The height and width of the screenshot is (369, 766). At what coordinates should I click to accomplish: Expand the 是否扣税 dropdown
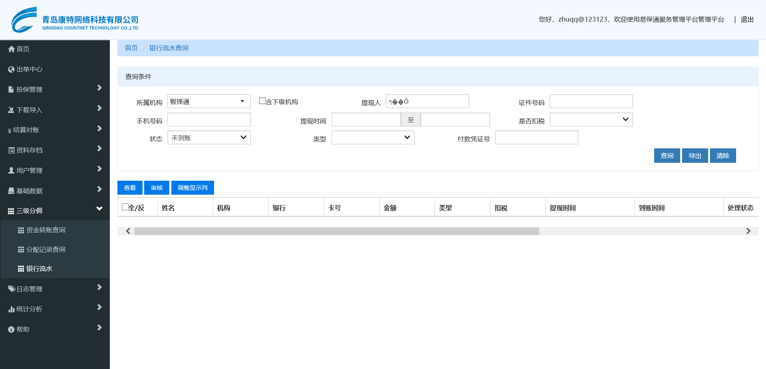click(591, 120)
